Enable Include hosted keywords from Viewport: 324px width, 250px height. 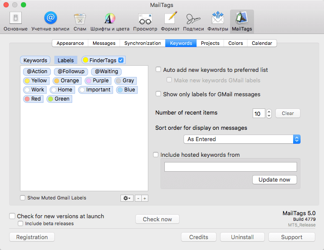[x=156, y=155]
